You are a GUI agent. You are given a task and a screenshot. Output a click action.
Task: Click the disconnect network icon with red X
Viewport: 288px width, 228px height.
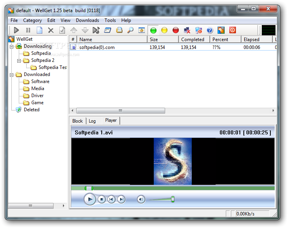point(187,30)
